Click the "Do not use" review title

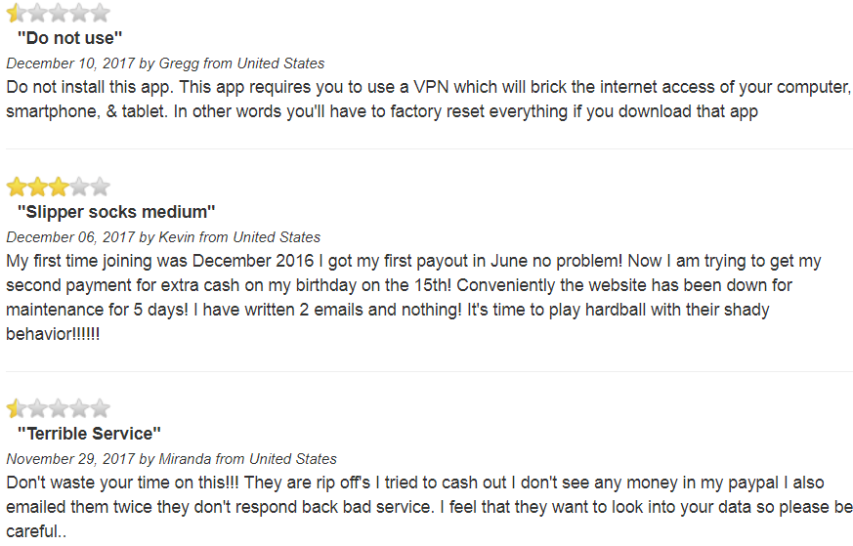pyautogui.click(x=69, y=38)
